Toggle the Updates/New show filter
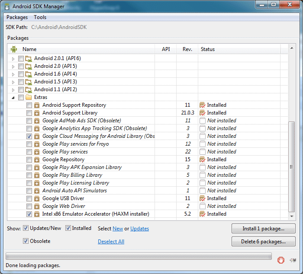303x274 pixels. click(x=26, y=228)
